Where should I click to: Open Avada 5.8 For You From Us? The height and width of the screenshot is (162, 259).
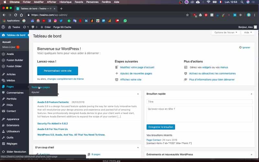[52, 129]
